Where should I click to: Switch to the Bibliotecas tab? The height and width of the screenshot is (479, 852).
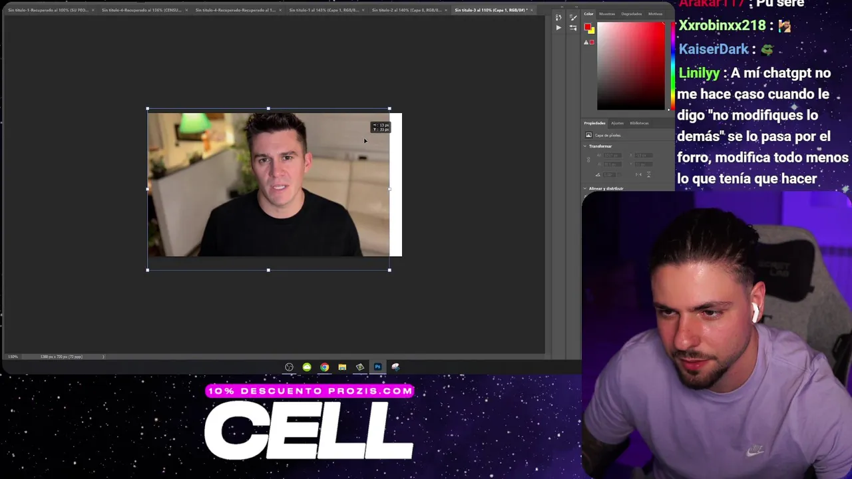(x=639, y=123)
